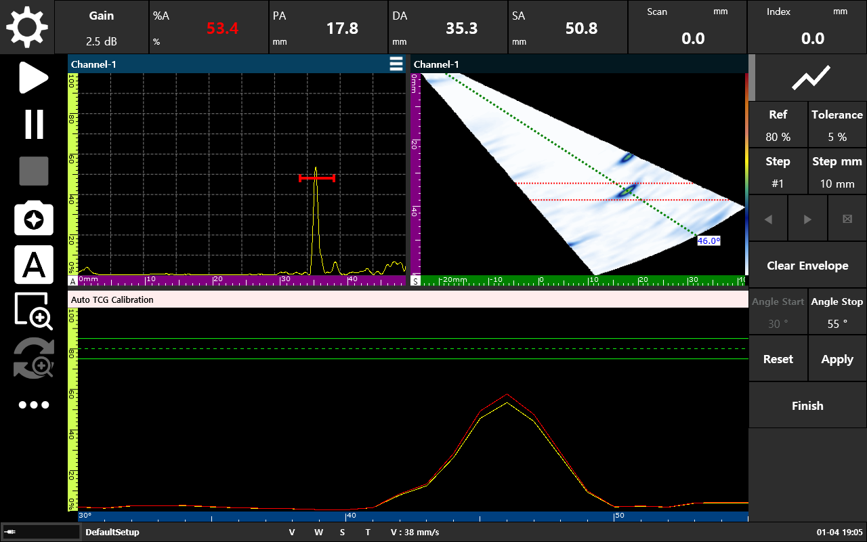Click the Reset button
The width and height of the screenshot is (867, 542).
pyautogui.click(x=778, y=359)
